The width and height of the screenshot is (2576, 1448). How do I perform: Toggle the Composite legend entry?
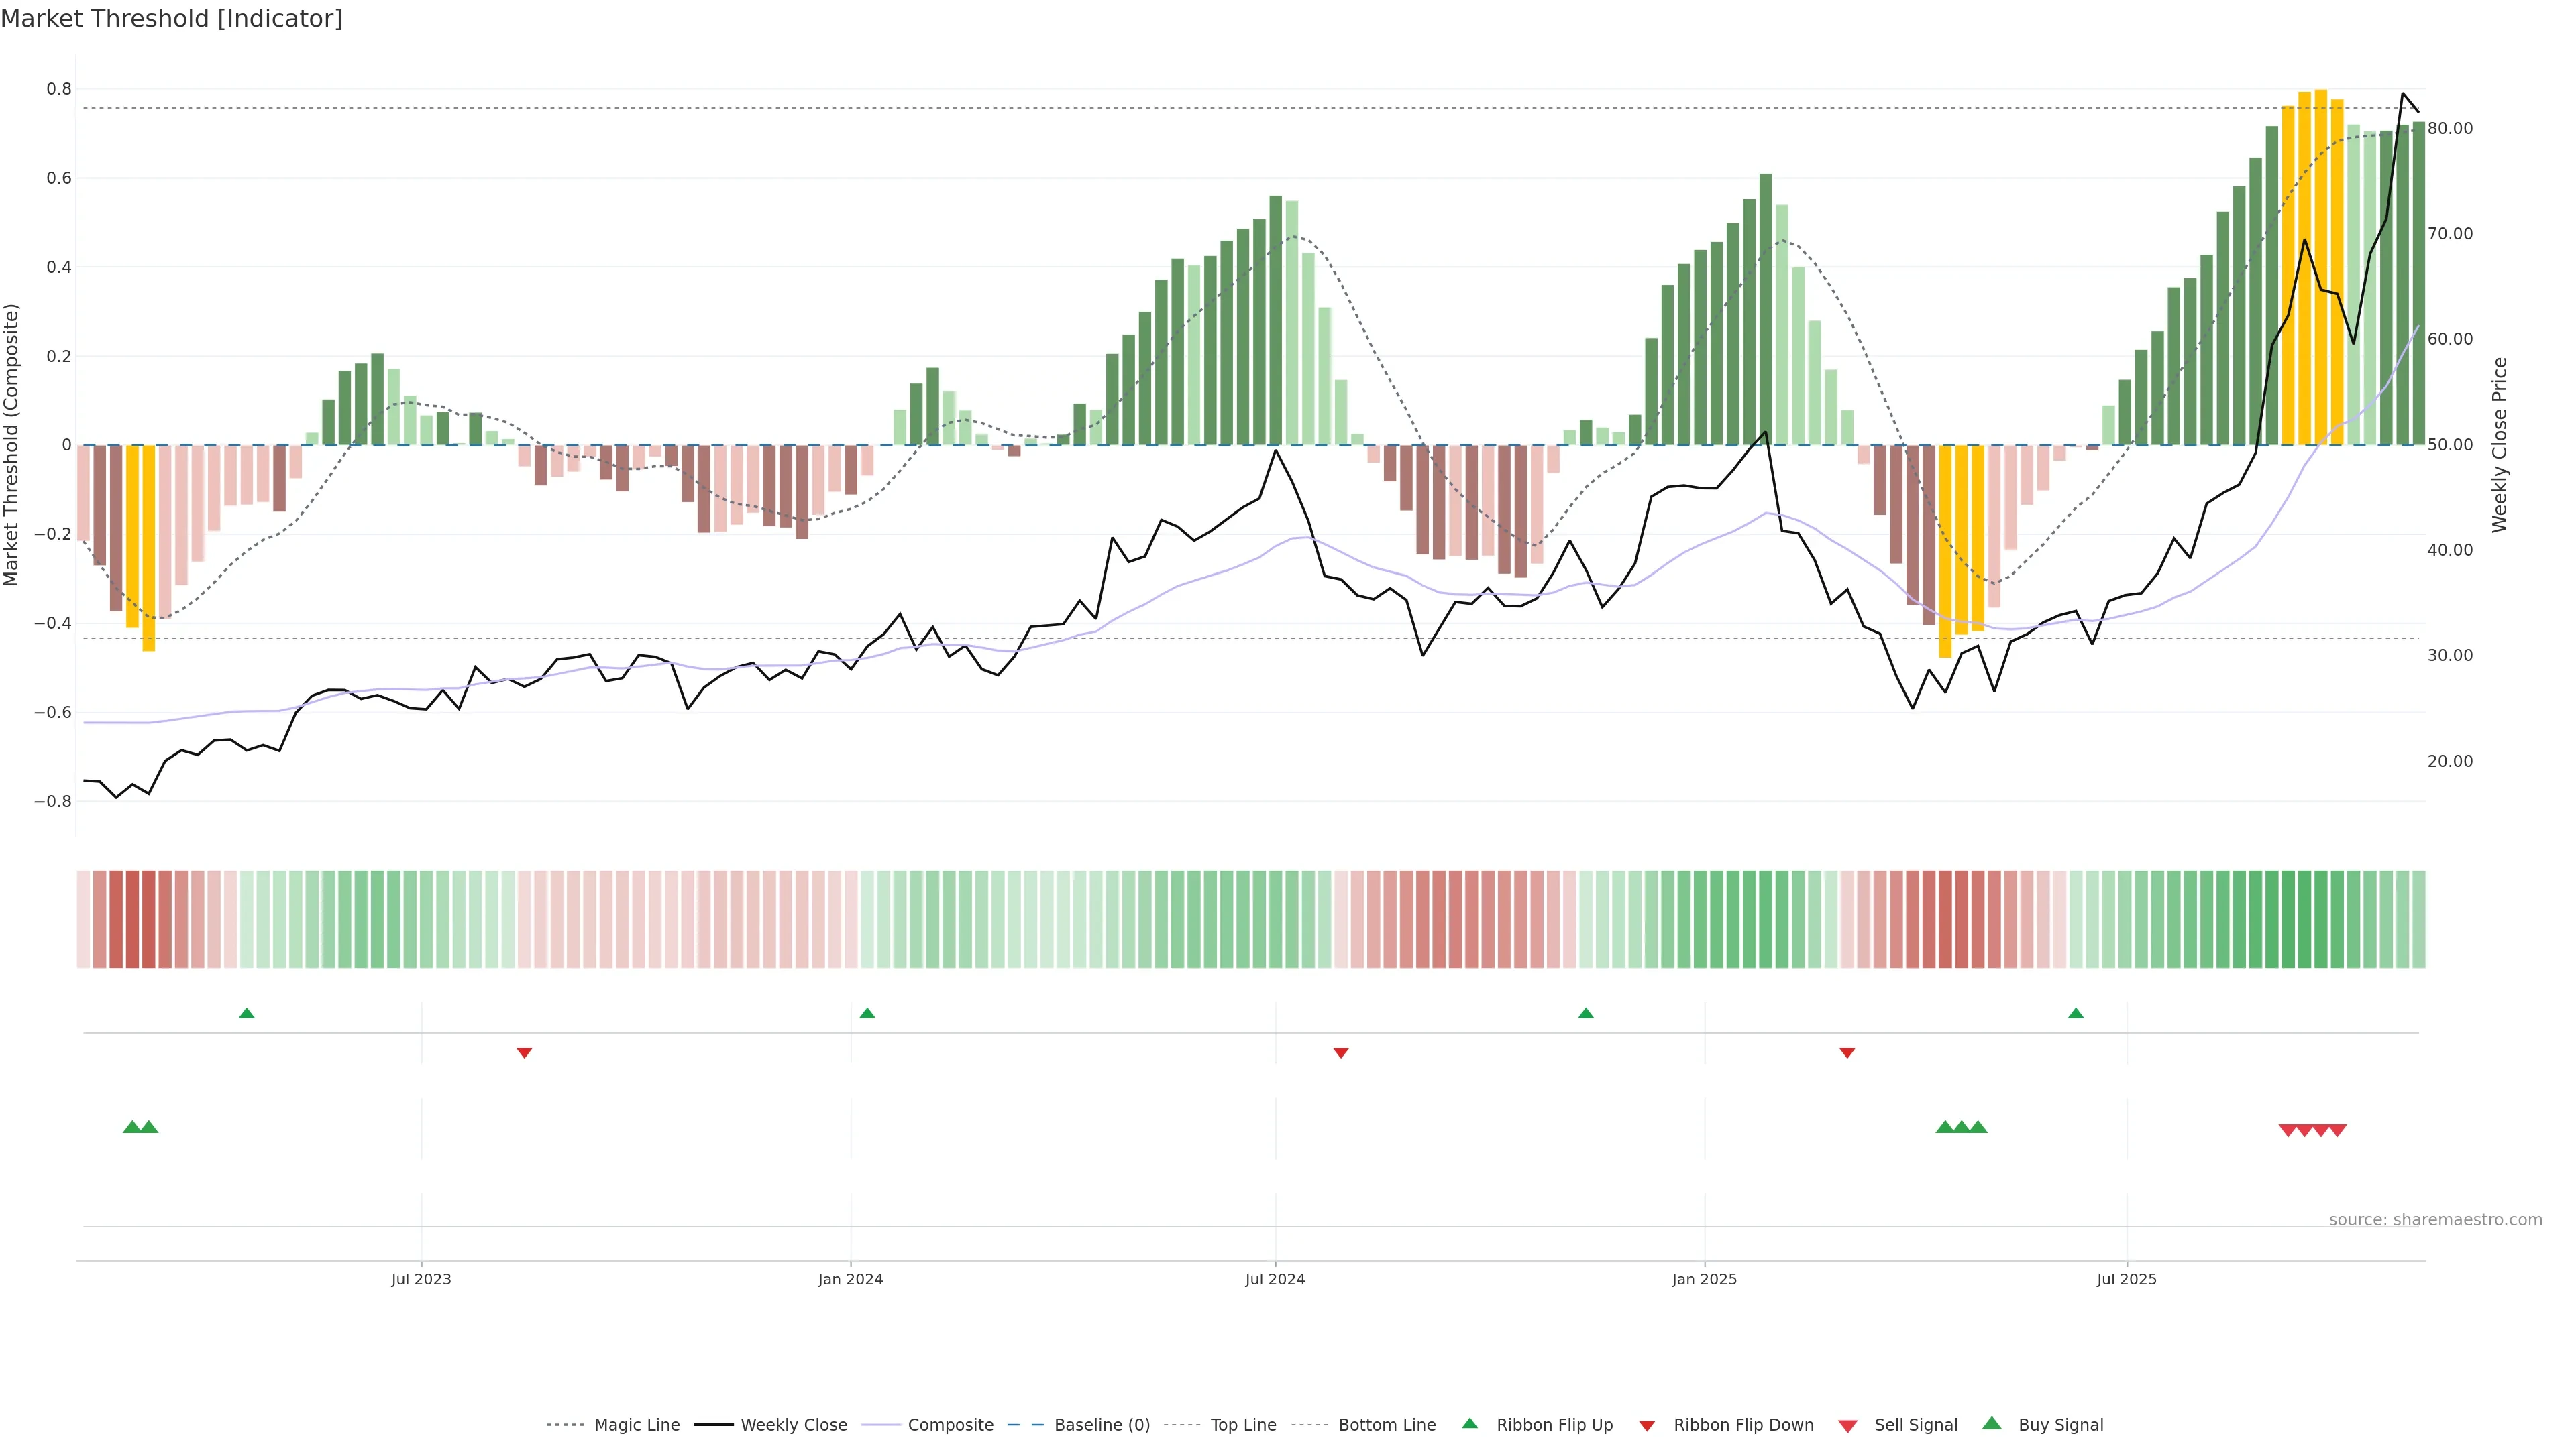950,1425
